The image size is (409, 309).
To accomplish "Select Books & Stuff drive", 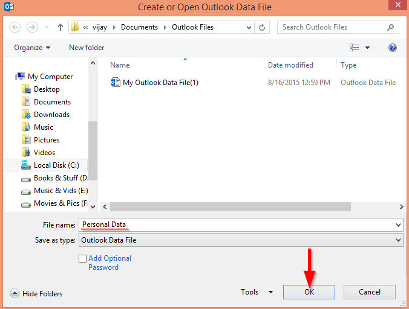I will 61,178.
